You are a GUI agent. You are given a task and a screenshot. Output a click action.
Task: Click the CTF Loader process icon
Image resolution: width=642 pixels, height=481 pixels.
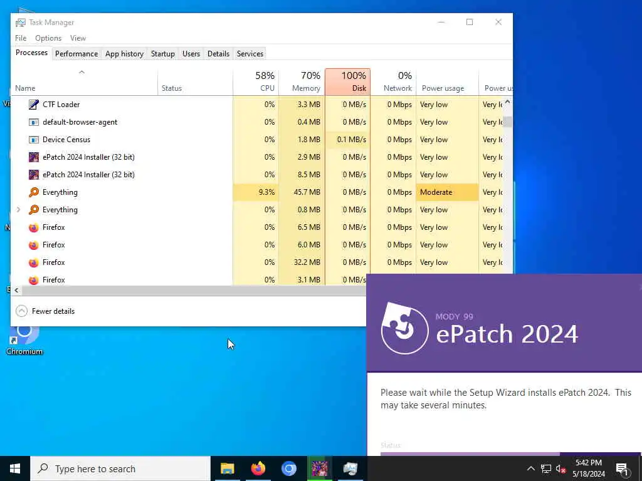pyautogui.click(x=34, y=105)
